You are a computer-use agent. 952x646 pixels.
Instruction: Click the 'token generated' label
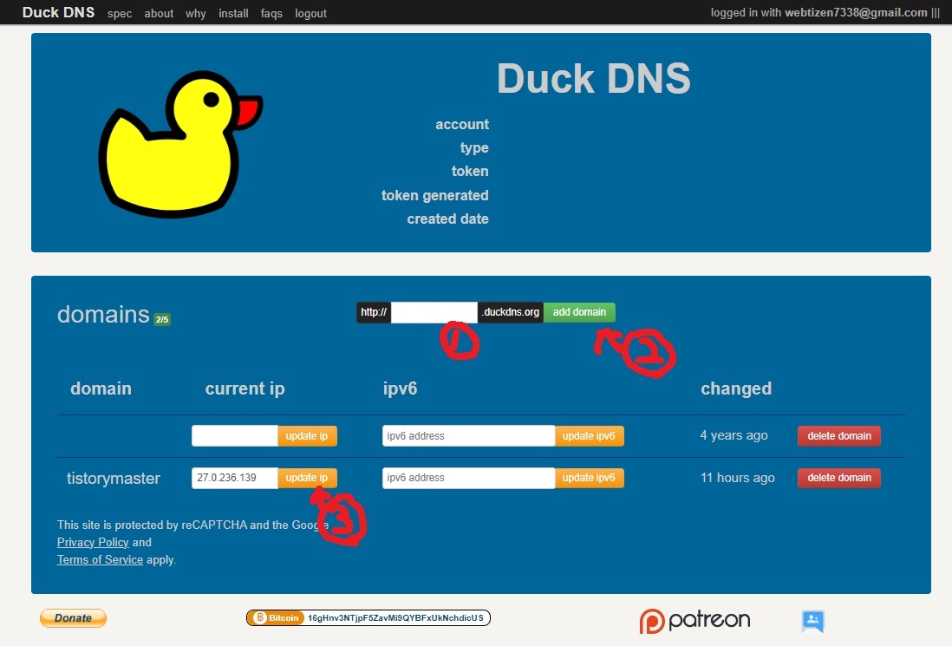point(434,195)
